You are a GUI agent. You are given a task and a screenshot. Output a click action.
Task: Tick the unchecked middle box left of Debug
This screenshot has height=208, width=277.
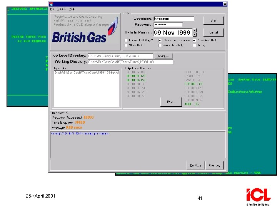coord(160,45)
